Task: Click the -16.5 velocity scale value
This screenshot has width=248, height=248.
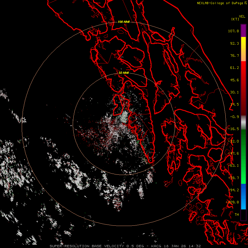Action: (233, 129)
